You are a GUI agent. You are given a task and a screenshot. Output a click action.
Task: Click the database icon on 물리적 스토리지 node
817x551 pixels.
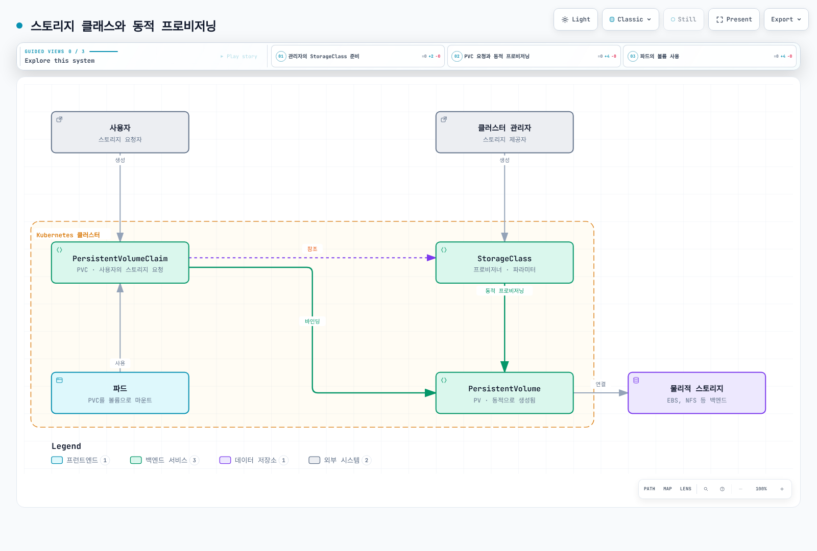tap(636, 380)
